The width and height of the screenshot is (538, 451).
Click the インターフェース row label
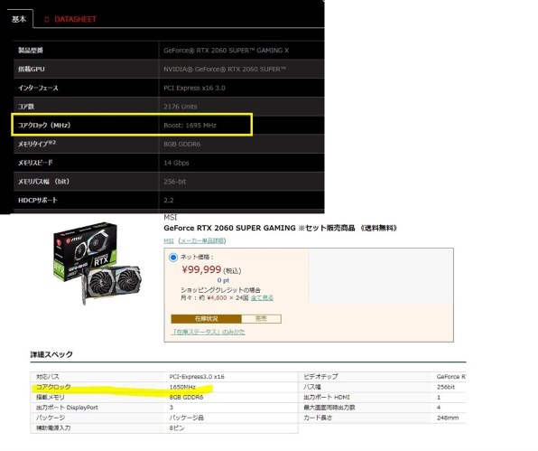tap(38, 88)
